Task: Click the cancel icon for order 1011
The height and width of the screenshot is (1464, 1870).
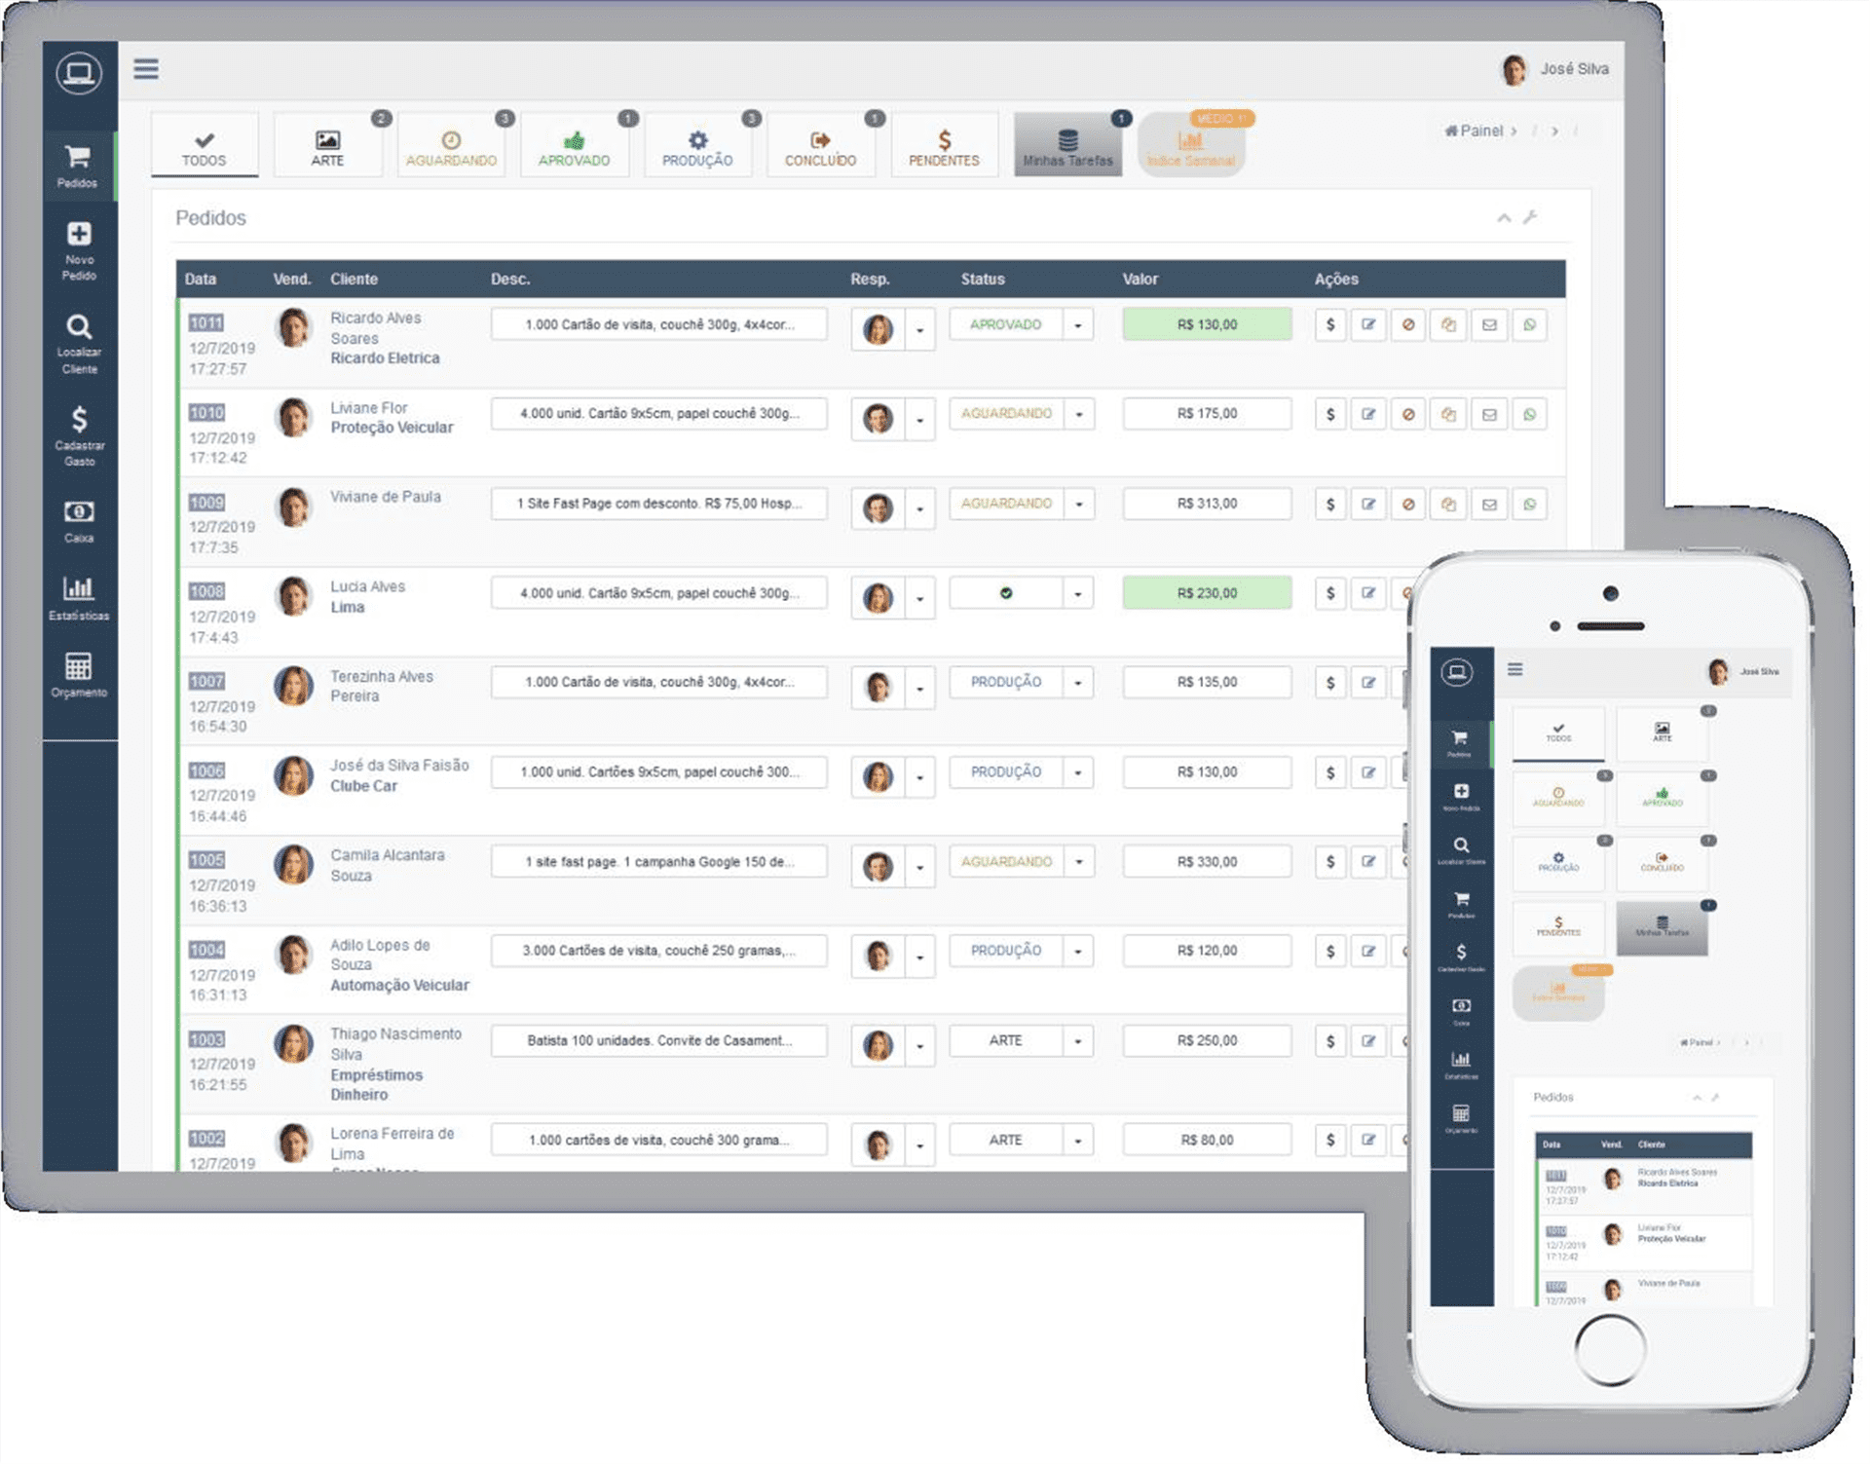Action: coord(1408,325)
